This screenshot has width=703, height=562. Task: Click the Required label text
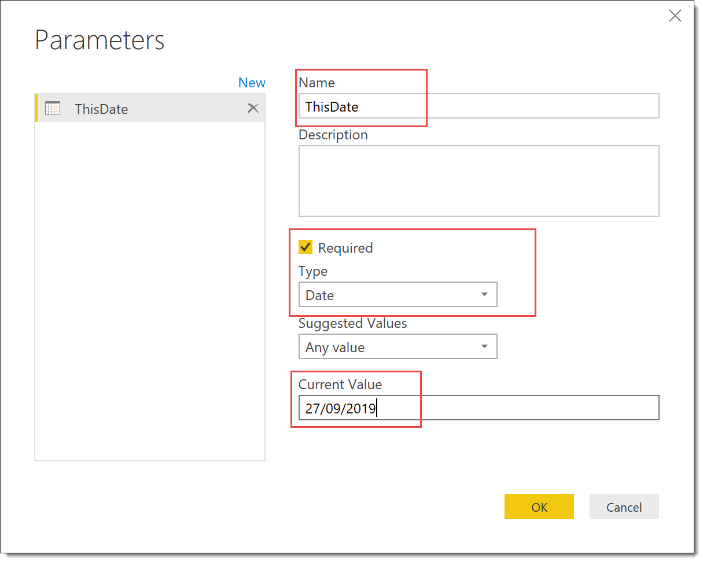click(345, 248)
